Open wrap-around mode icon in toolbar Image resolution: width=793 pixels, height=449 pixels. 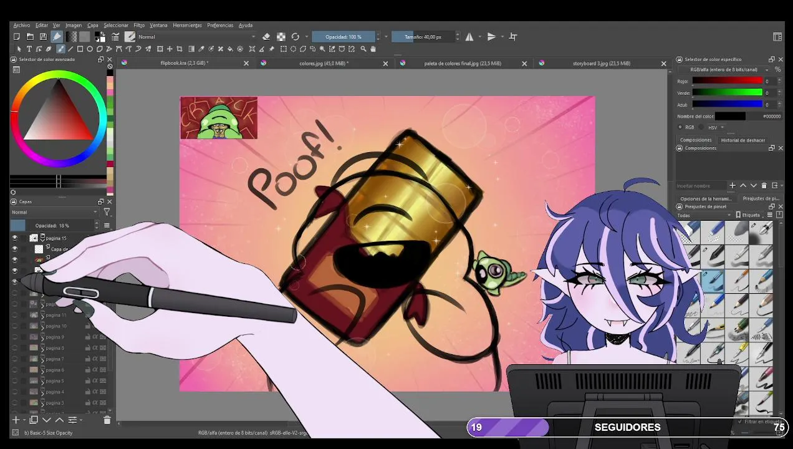coord(513,37)
